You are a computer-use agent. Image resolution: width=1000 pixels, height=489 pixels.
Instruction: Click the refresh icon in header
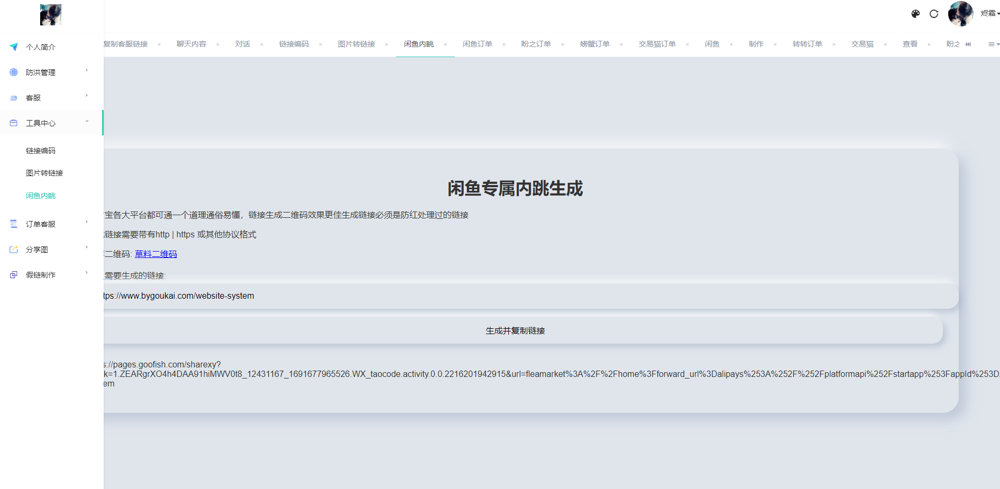pyautogui.click(x=934, y=14)
